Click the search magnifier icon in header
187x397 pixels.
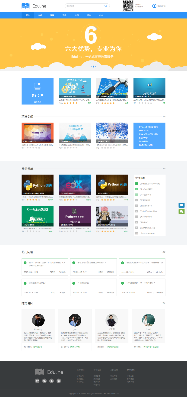point(106,6)
